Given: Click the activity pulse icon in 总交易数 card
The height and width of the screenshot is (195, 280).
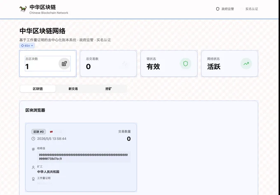Looking at the screenshot, I should 125,64.
